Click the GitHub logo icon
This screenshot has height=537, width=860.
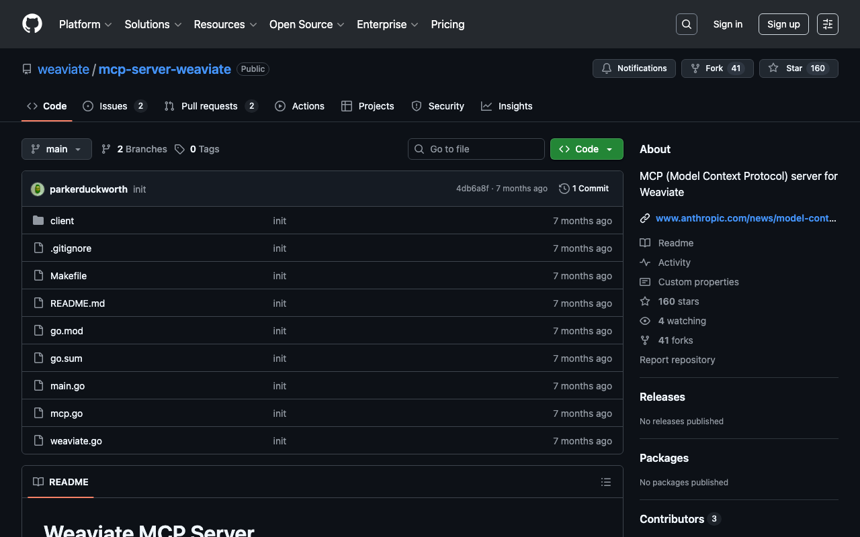click(32, 24)
